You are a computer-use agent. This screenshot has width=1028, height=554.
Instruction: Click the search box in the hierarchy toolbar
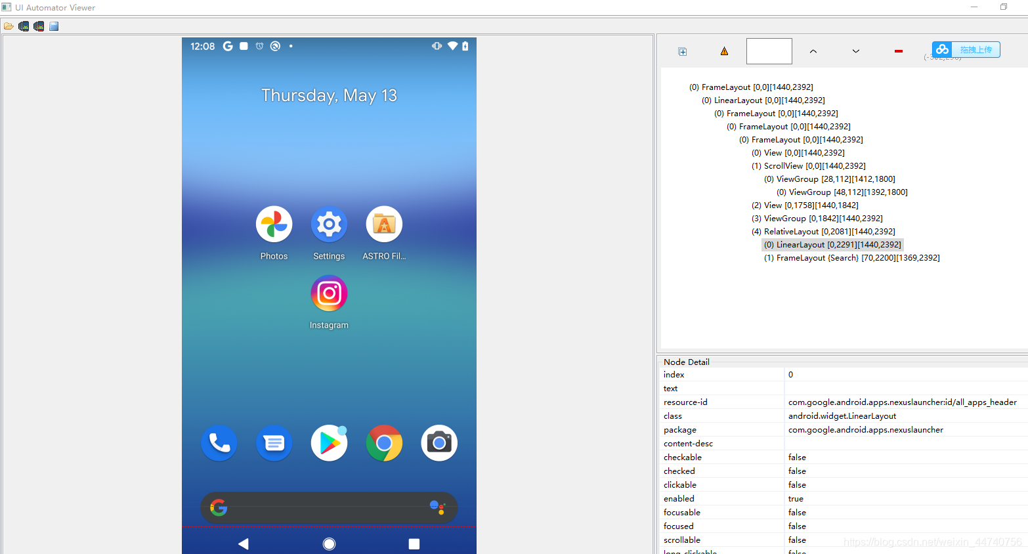769,51
